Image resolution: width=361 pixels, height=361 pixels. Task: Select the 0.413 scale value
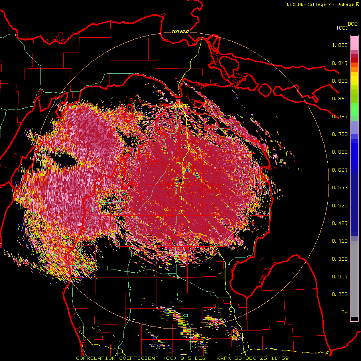coord(340,241)
